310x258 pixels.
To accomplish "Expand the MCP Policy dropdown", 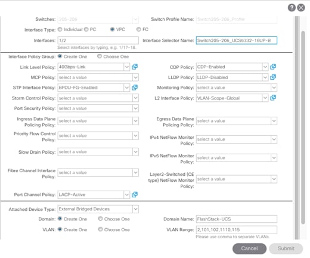I will pyautogui.click(x=135, y=77).
